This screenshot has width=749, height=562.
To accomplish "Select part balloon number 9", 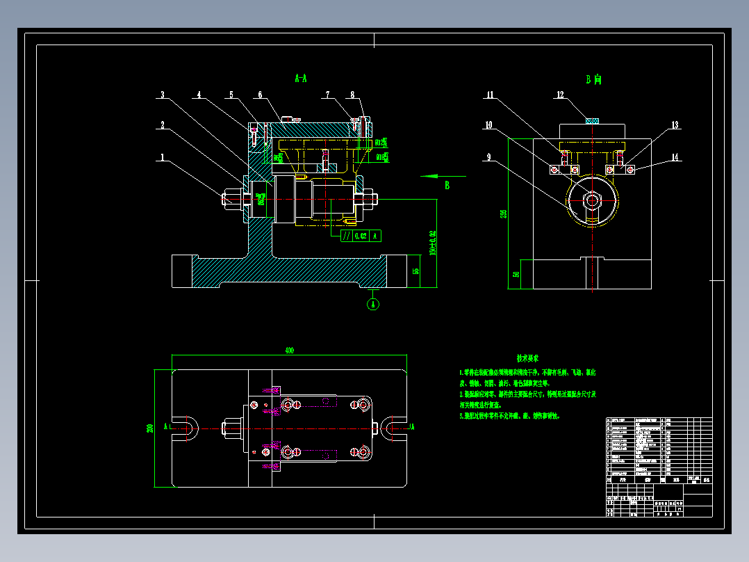I will (488, 157).
